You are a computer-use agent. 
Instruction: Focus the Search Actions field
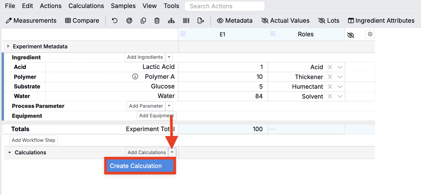225,6
